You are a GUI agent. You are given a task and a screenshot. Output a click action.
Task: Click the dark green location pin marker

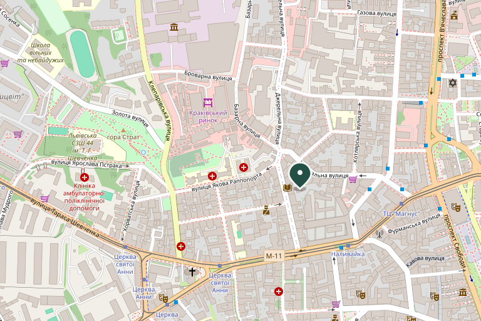point(300,176)
